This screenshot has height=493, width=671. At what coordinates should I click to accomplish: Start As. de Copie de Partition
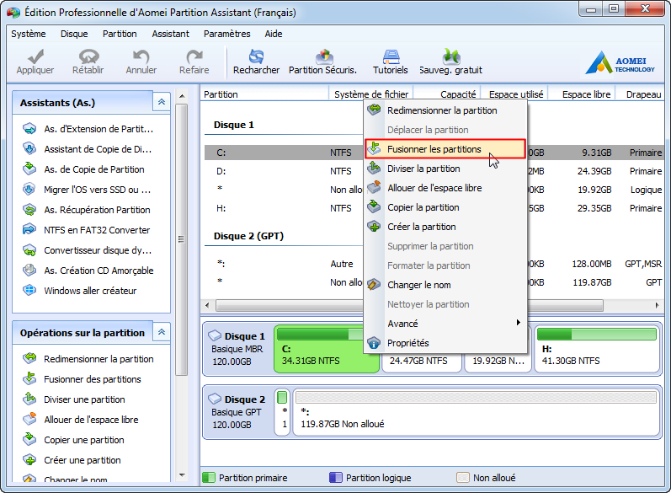coord(83,169)
